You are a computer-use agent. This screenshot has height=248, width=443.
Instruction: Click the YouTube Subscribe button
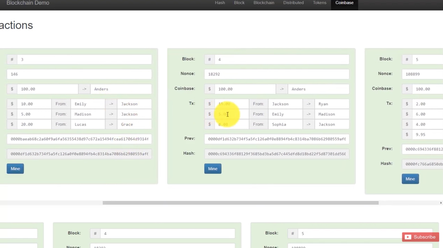coord(420,237)
